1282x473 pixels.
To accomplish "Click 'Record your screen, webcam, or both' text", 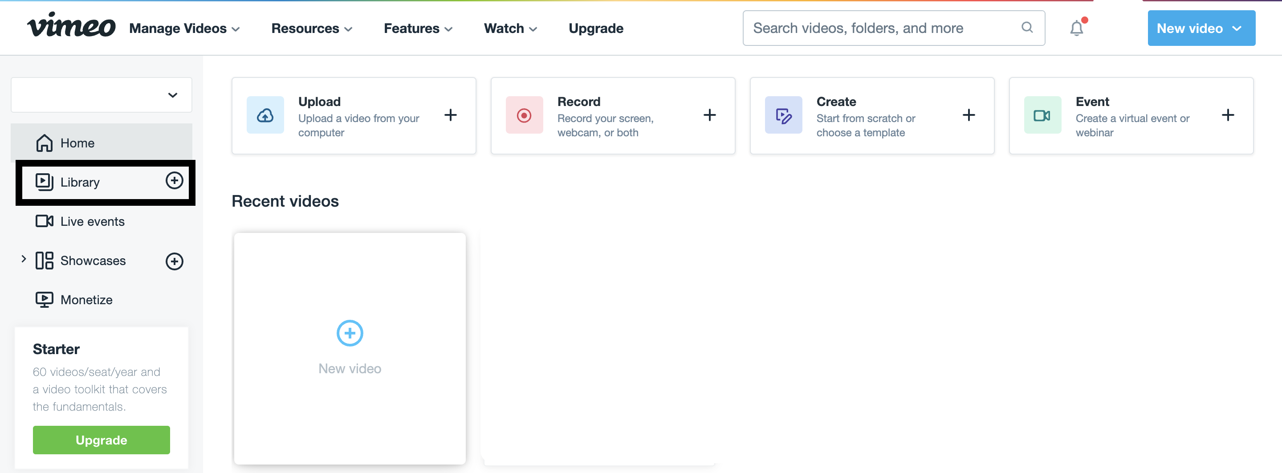I will [606, 126].
